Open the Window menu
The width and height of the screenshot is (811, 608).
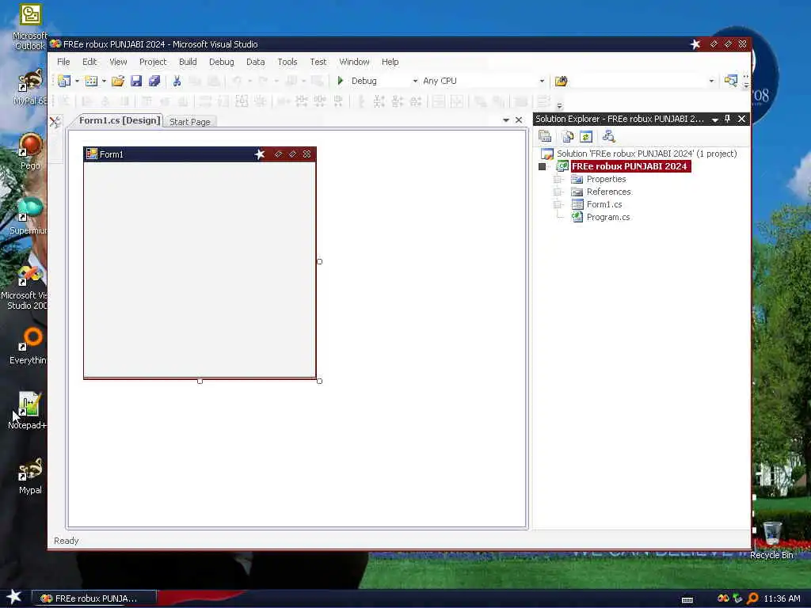354,62
